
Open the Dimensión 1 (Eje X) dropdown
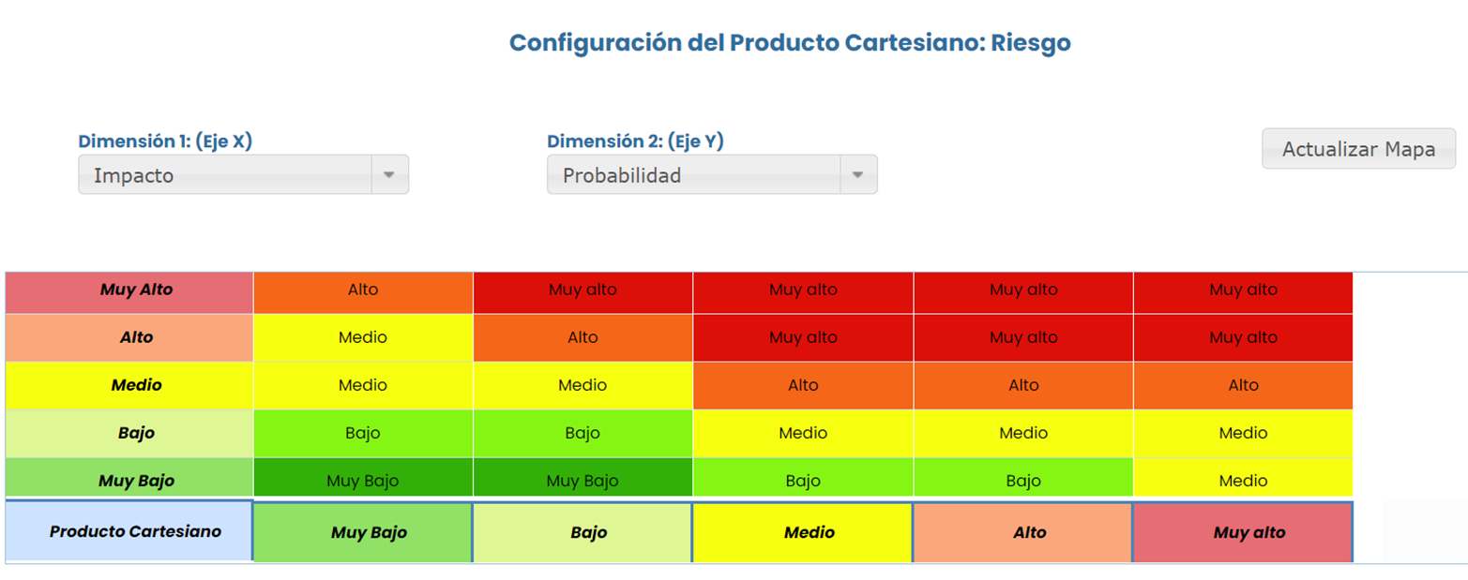click(243, 175)
